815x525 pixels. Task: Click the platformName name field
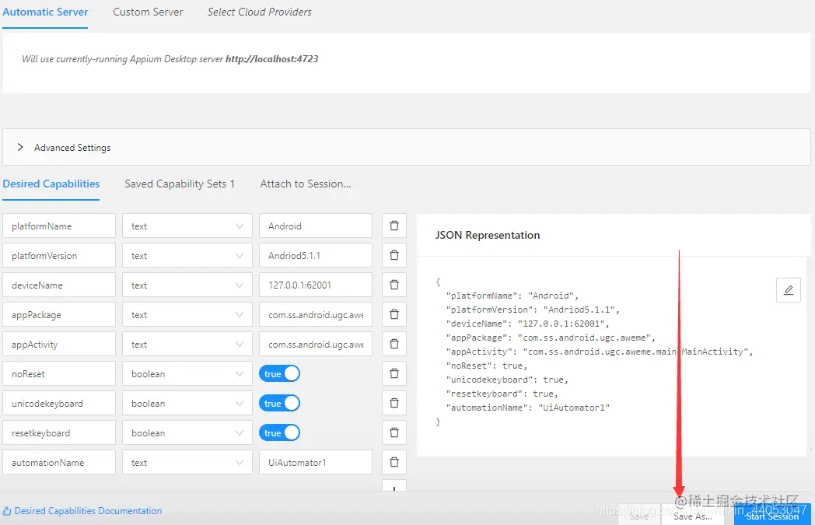point(59,226)
